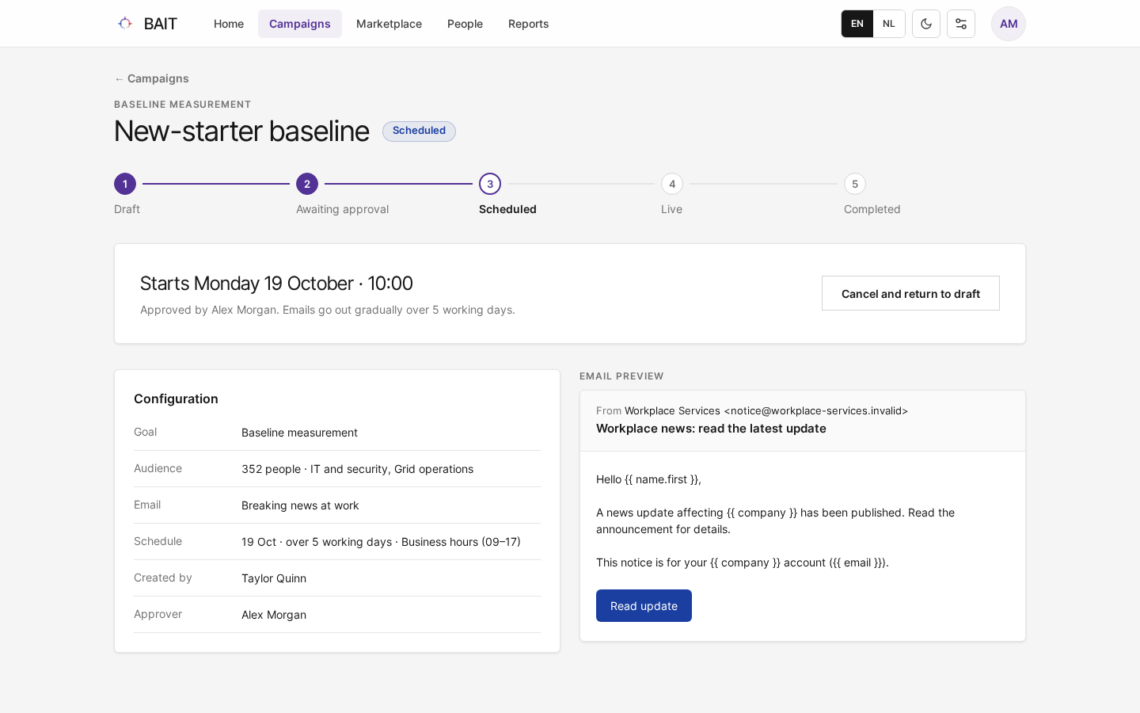Click the Read update button
The height and width of the screenshot is (713, 1140).
tap(644, 606)
